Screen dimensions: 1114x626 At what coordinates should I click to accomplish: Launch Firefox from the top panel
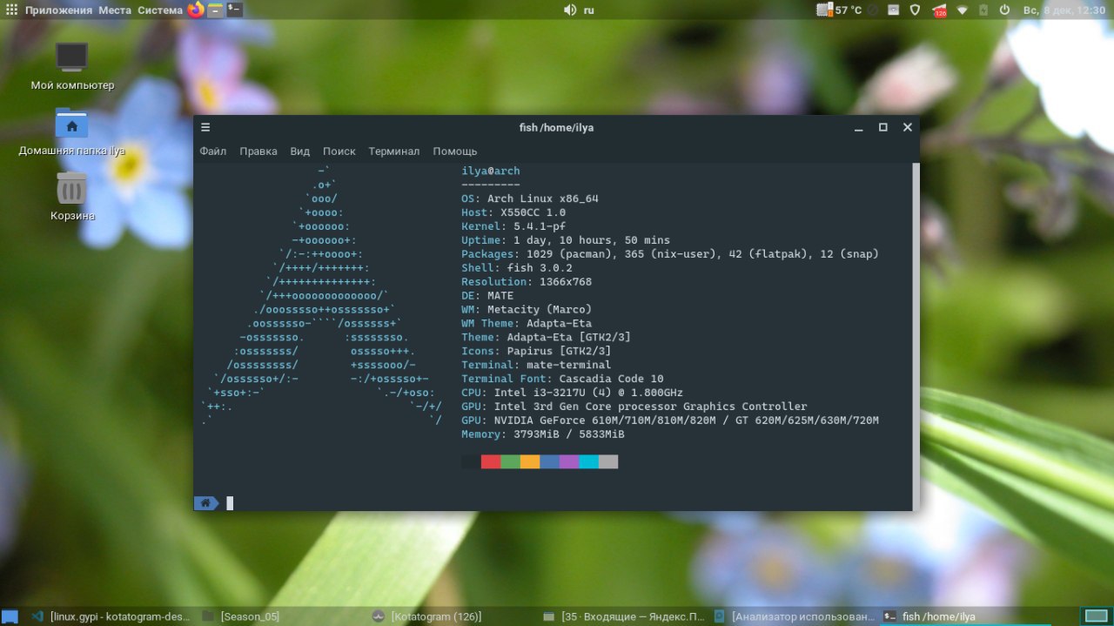(x=196, y=10)
